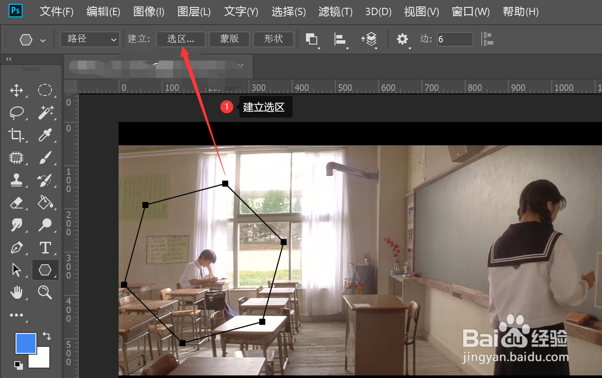Select the Hand tool

(16, 293)
